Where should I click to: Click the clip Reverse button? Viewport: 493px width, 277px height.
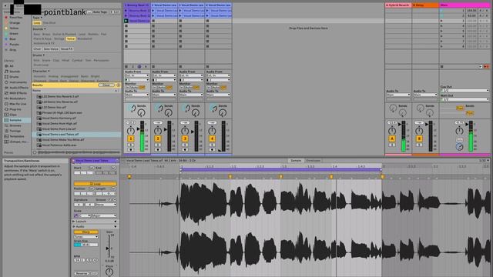tap(82, 273)
